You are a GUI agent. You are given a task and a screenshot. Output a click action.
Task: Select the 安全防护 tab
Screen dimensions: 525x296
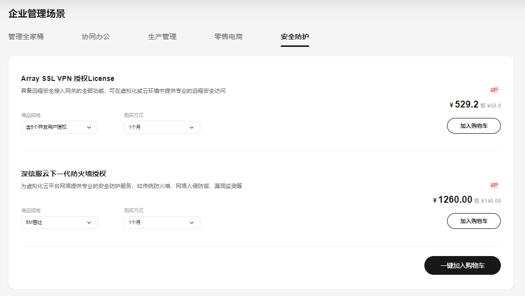(295, 36)
